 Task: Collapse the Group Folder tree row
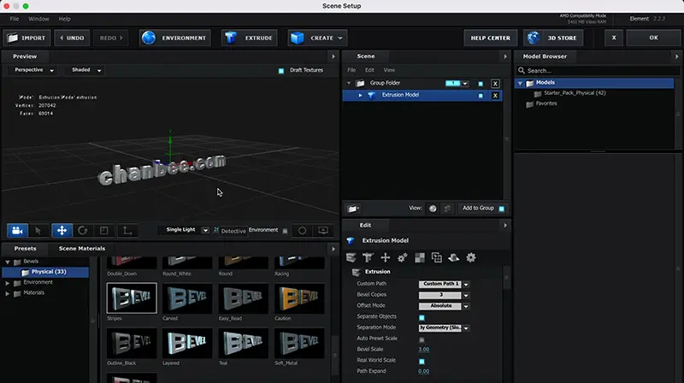click(x=349, y=83)
